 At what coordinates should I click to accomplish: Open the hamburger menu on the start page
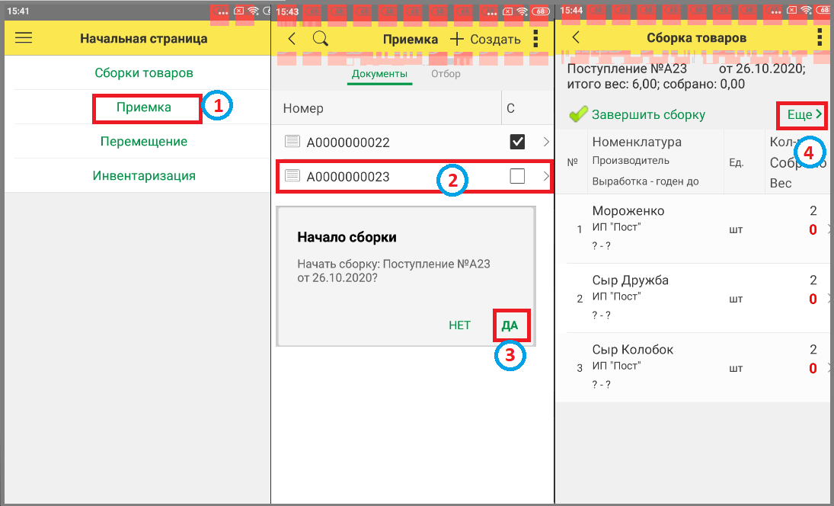(24, 38)
